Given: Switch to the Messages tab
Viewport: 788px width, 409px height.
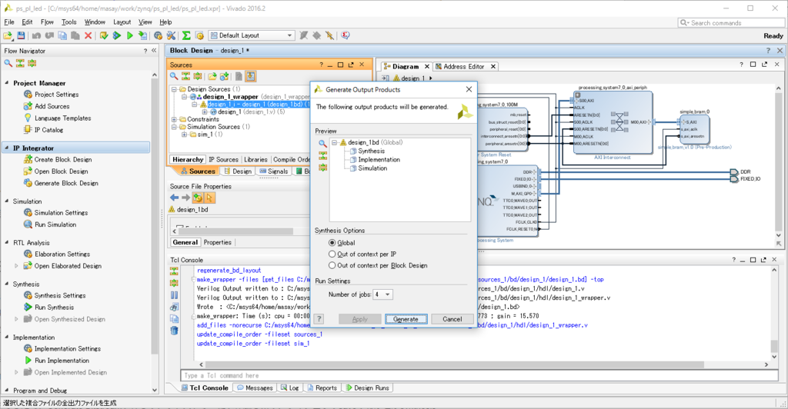Looking at the screenshot, I should [254, 388].
